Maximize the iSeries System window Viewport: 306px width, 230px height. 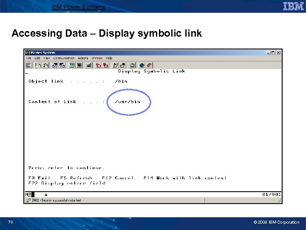coord(273,53)
